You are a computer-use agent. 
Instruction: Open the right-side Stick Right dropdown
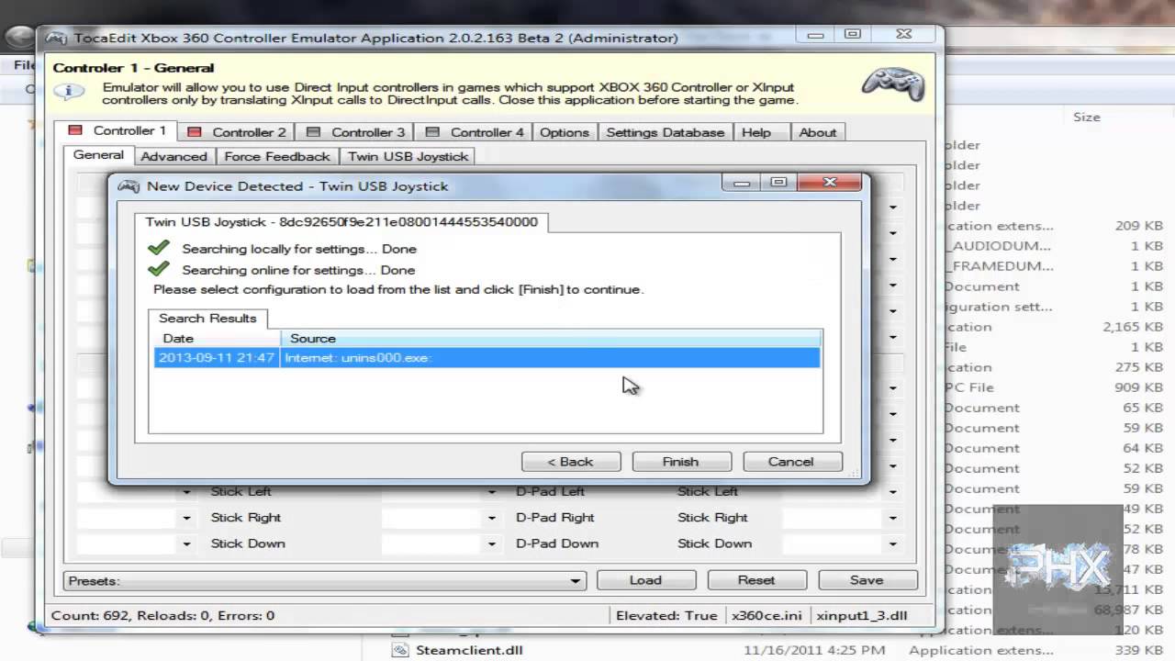click(891, 518)
